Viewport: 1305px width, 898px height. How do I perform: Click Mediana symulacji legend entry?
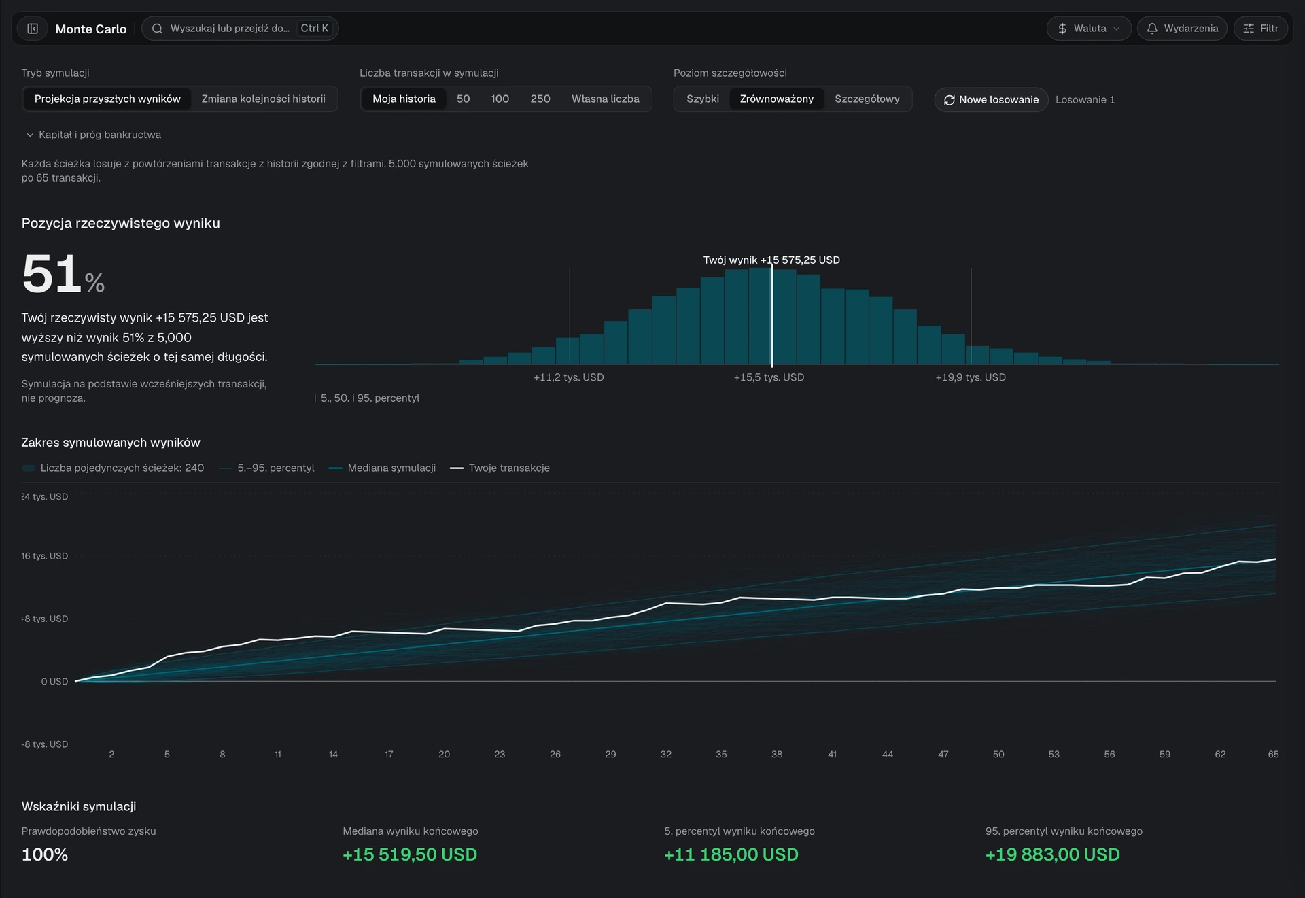pyautogui.click(x=382, y=468)
